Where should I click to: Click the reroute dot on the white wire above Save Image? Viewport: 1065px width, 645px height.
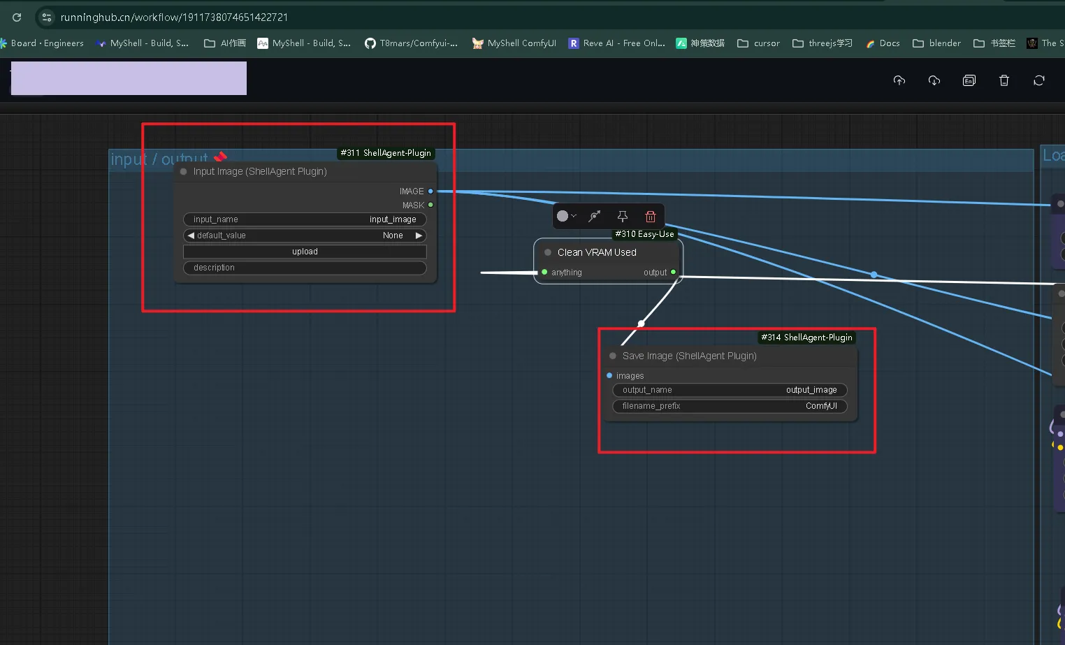tap(641, 324)
